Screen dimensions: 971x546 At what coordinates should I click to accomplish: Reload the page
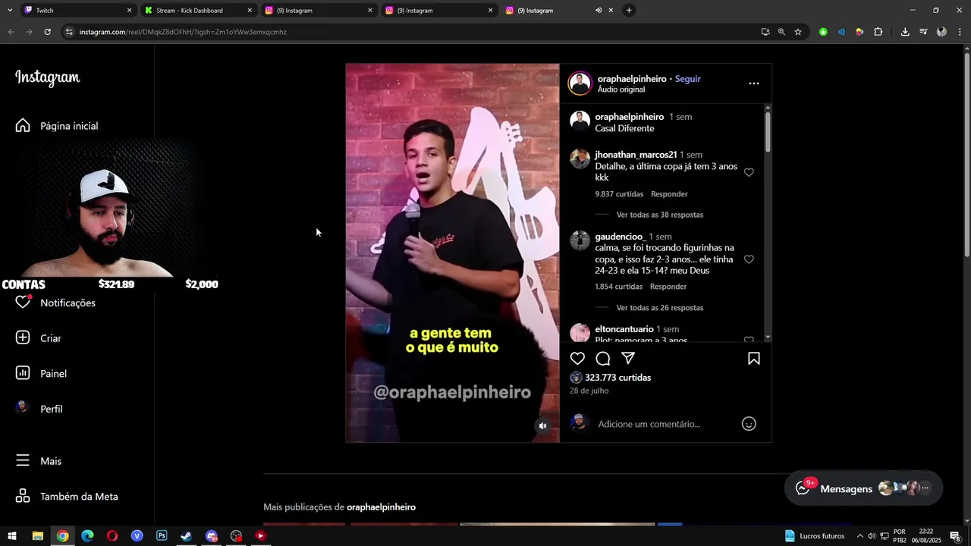tap(47, 32)
